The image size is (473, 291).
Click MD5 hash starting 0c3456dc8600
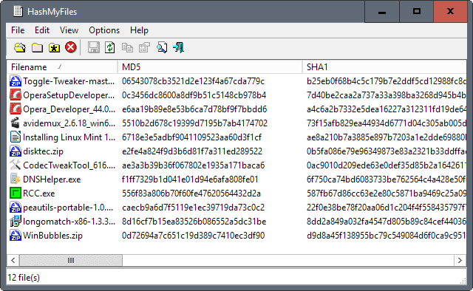coord(194,95)
